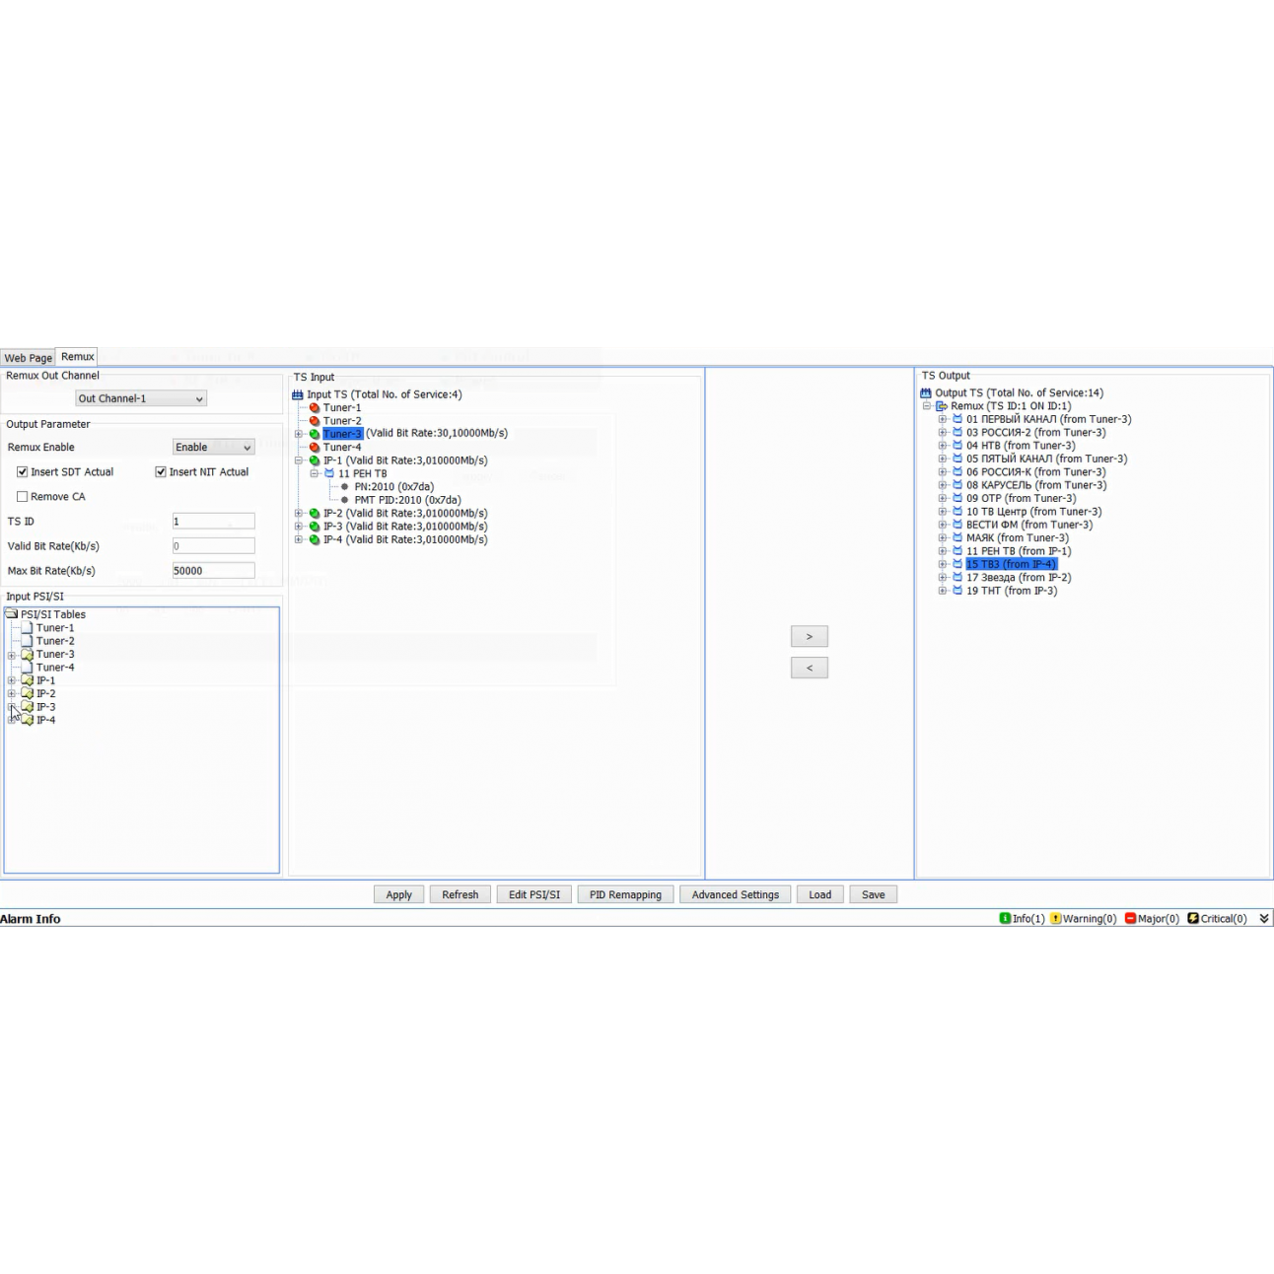Click the red status icon for Tuner-4
The width and height of the screenshot is (1274, 1274).
[x=315, y=448]
